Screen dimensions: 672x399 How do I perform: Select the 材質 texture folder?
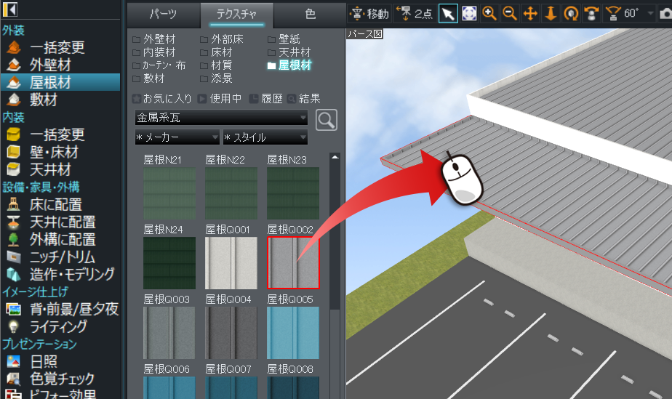(x=217, y=65)
